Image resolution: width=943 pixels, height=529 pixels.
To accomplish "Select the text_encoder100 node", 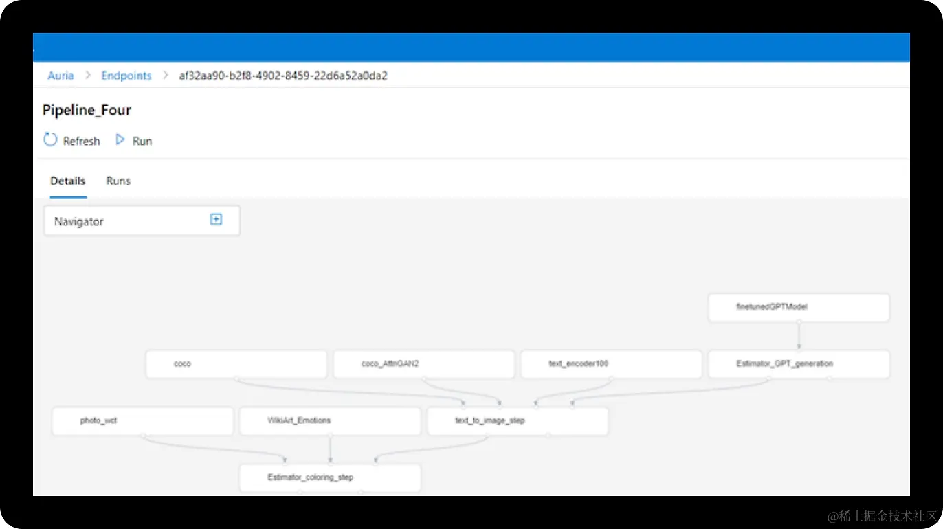I will 612,364.
